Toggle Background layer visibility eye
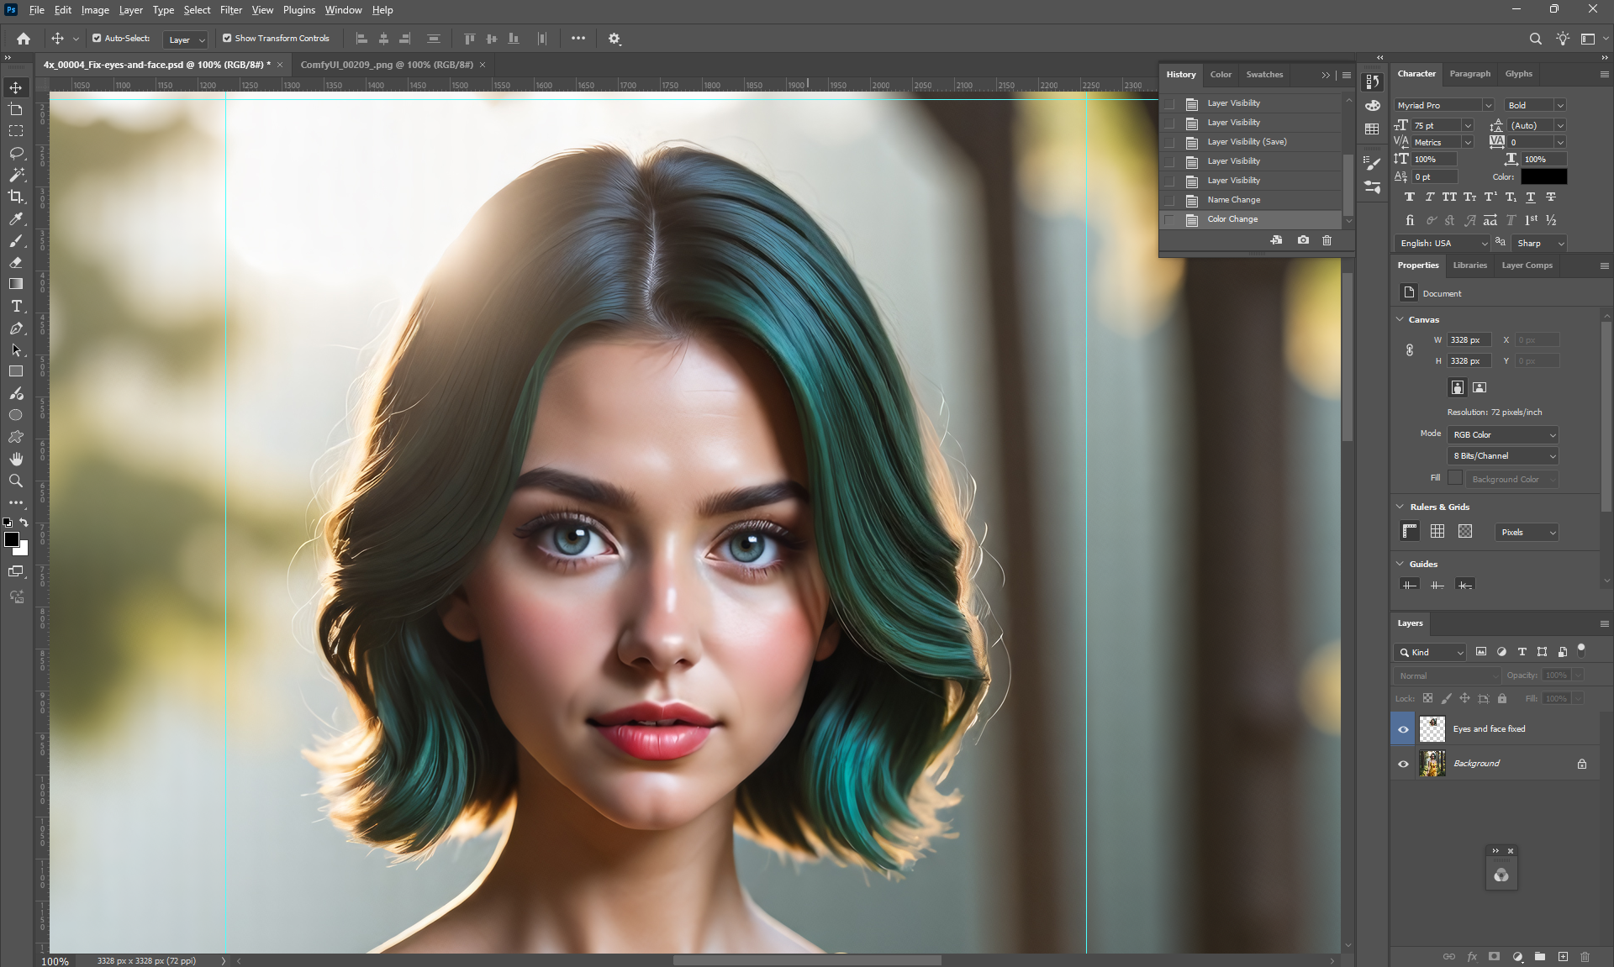Viewport: 1614px width, 967px height. pyautogui.click(x=1403, y=764)
